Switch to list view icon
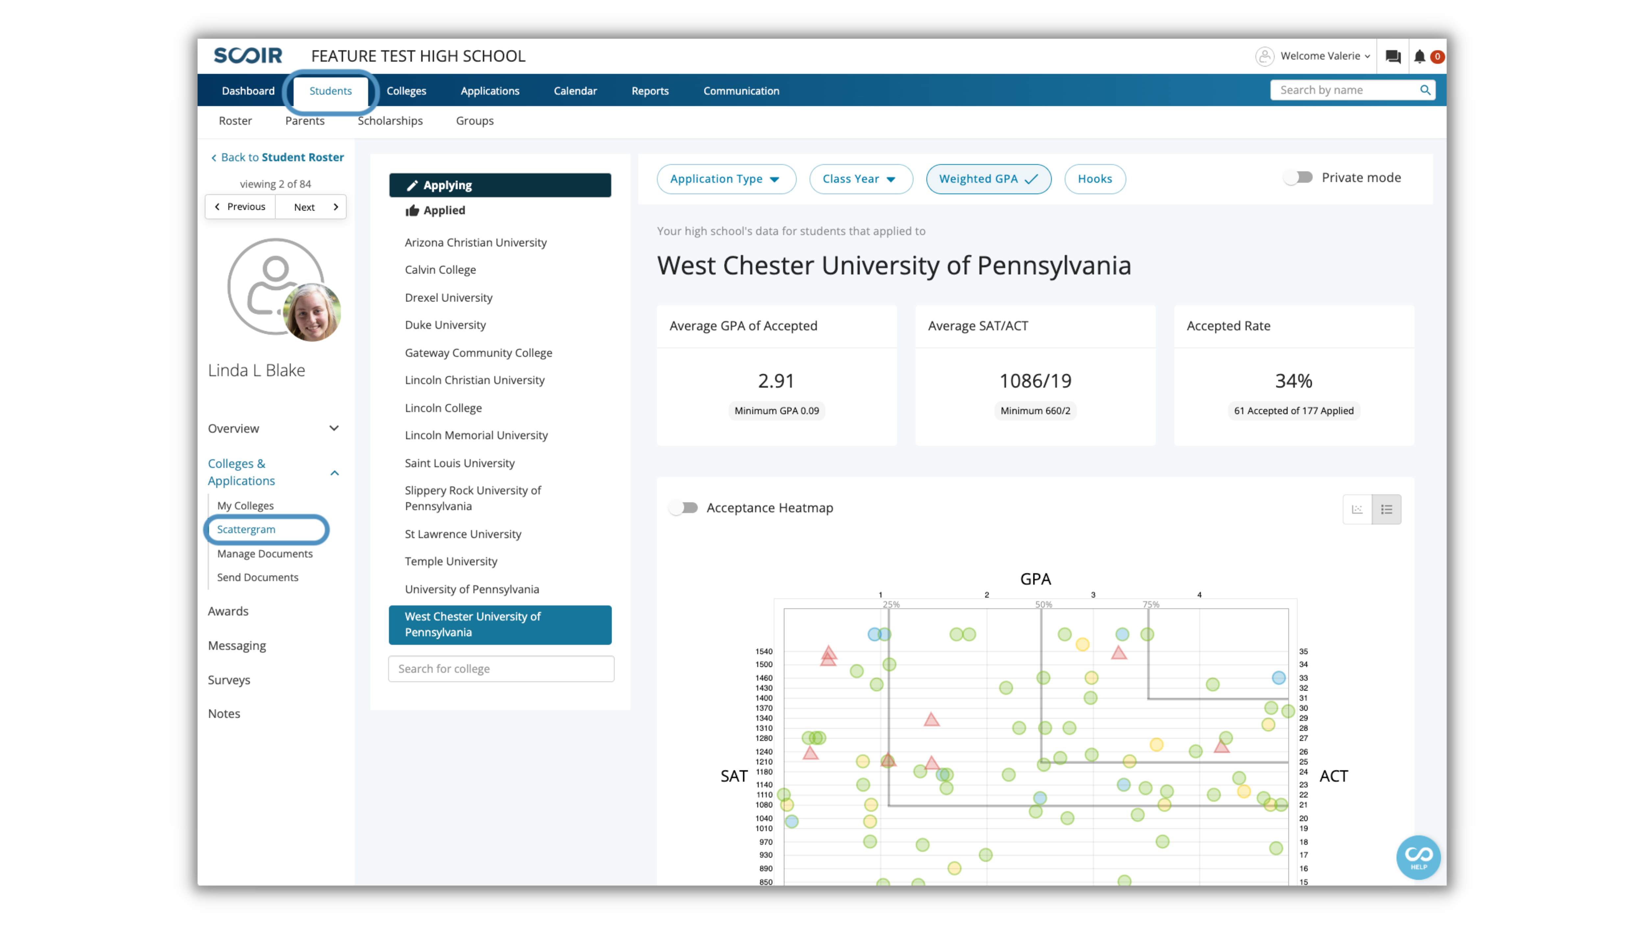The width and height of the screenshot is (1645, 925). click(x=1386, y=509)
